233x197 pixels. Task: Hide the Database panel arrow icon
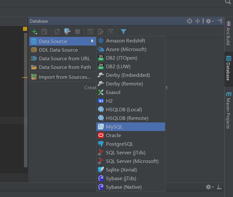point(220,21)
